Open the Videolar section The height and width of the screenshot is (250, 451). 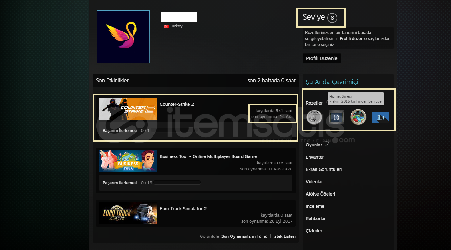tap(314, 182)
